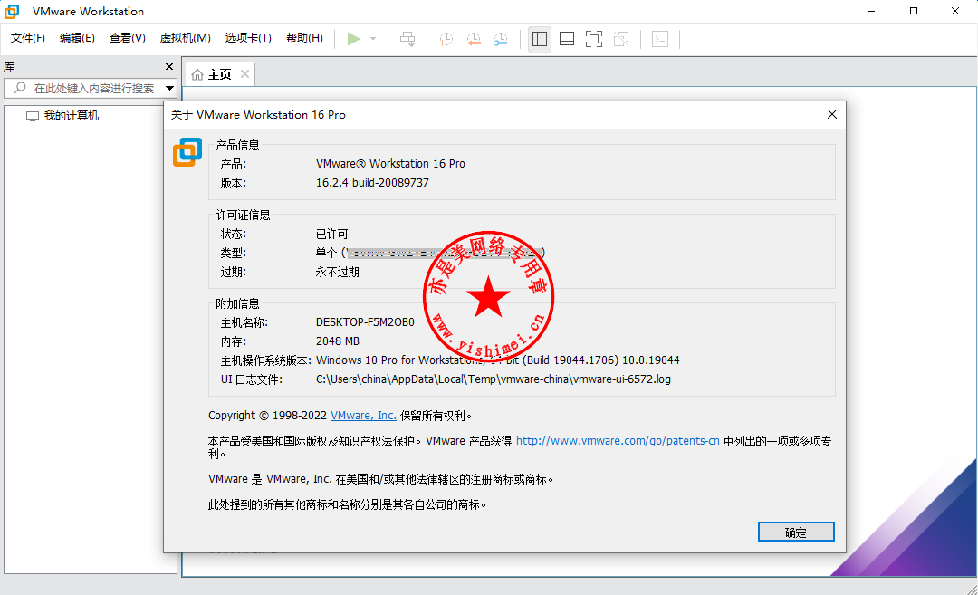Viewport: 978px width, 595px height.
Task: Open the 选项卡(T) menu
Action: pyautogui.click(x=248, y=38)
